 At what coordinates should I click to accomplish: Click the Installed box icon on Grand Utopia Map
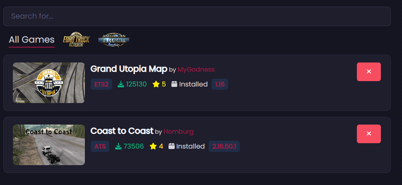tap(174, 84)
